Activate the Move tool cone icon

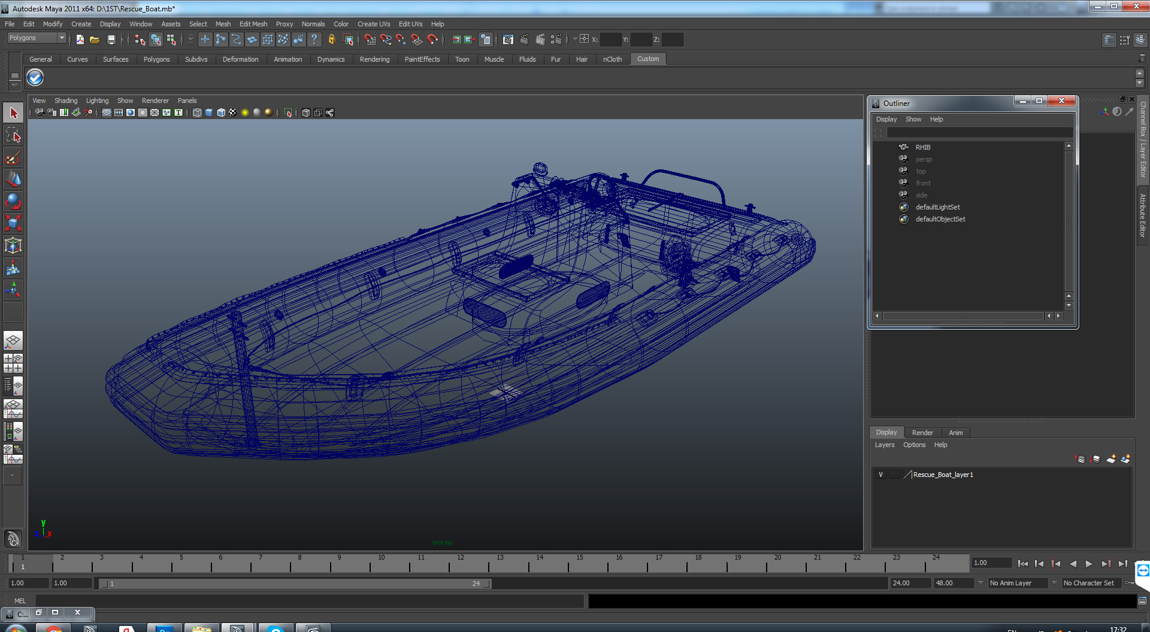coord(13,179)
